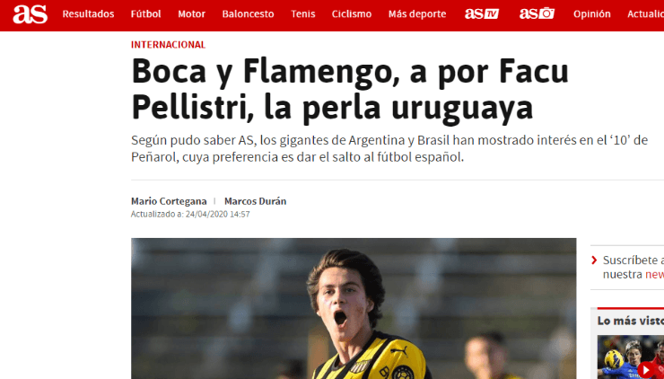This screenshot has height=379, width=664.
Task: Open the Opinión section
Action: 592,14
